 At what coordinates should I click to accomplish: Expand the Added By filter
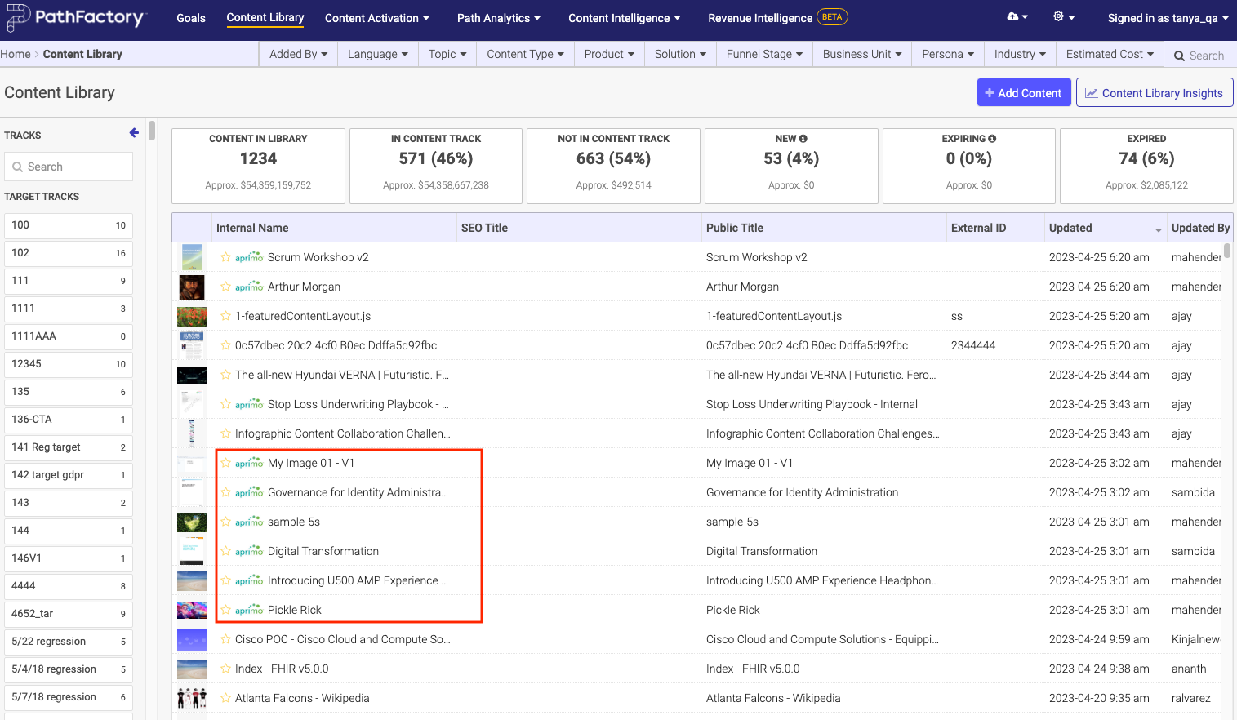coord(298,54)
